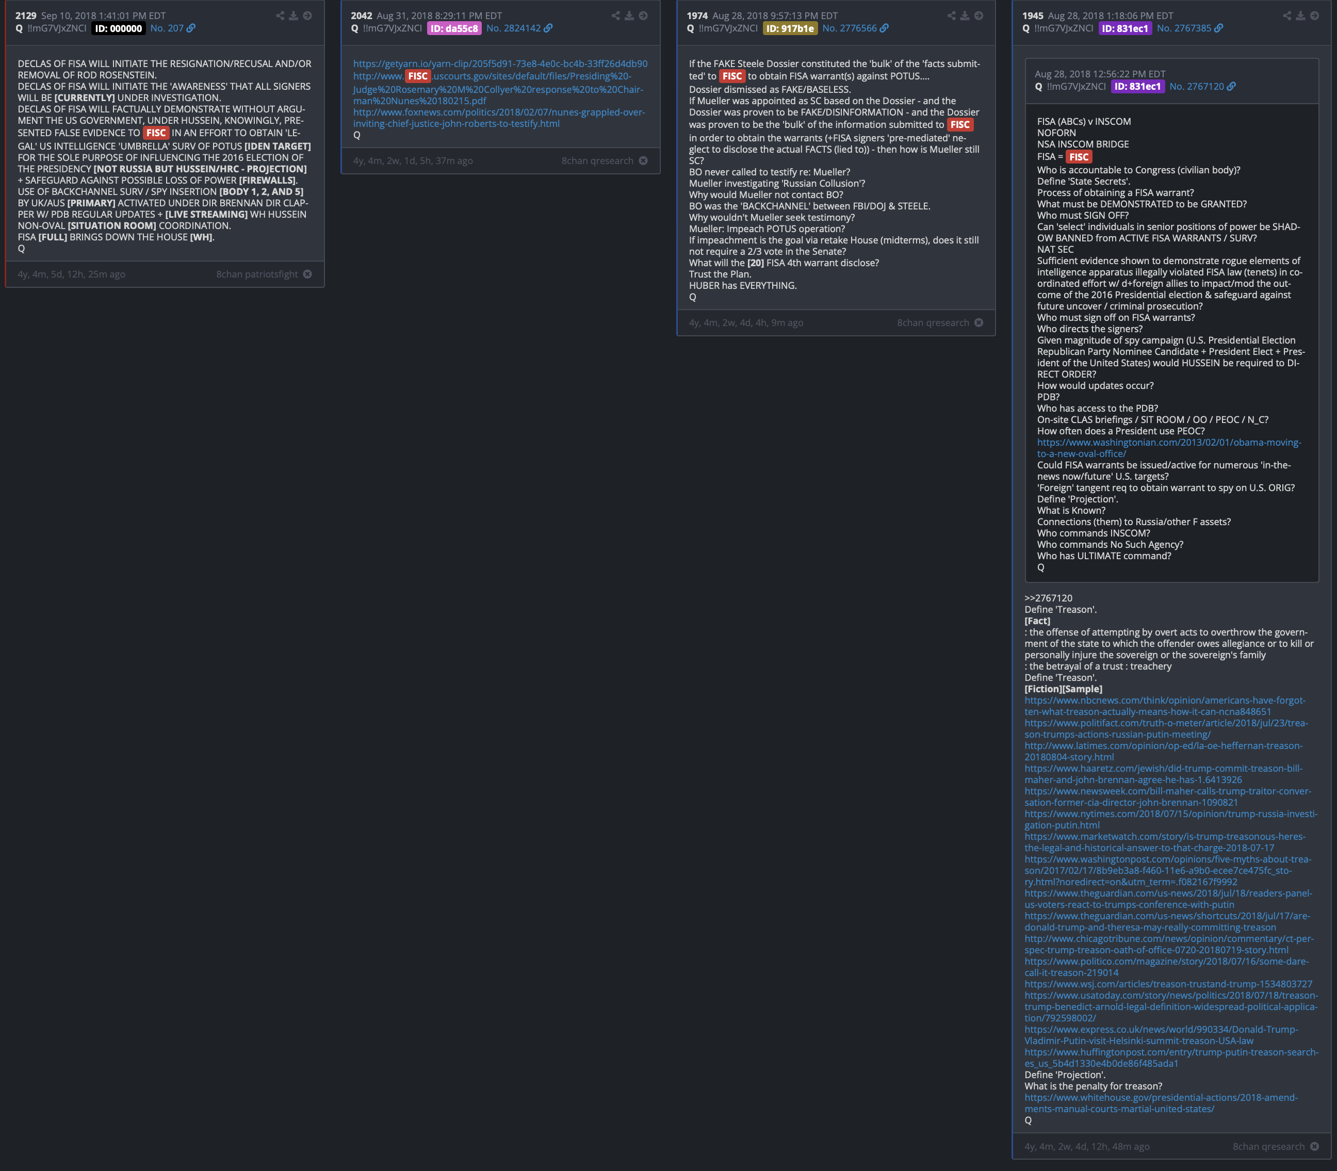
Task: Open the newsweek.com Bill Maher link
Action: (x=1168, y=797)
